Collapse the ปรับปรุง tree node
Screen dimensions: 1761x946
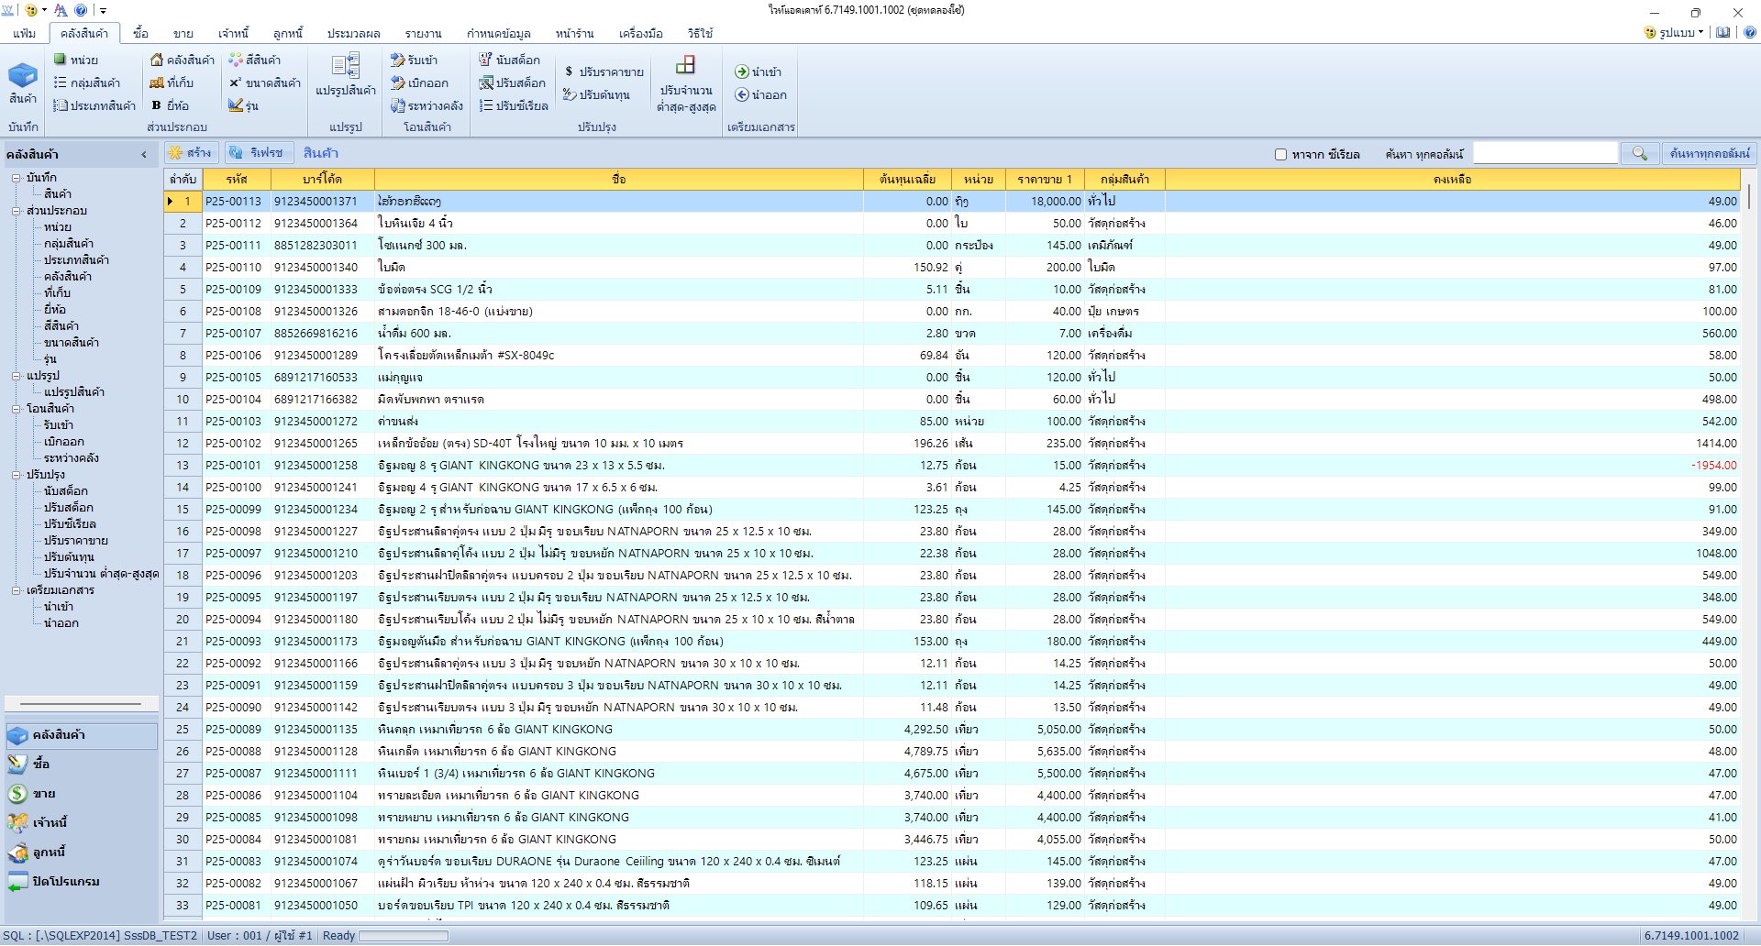click(17, 475)
